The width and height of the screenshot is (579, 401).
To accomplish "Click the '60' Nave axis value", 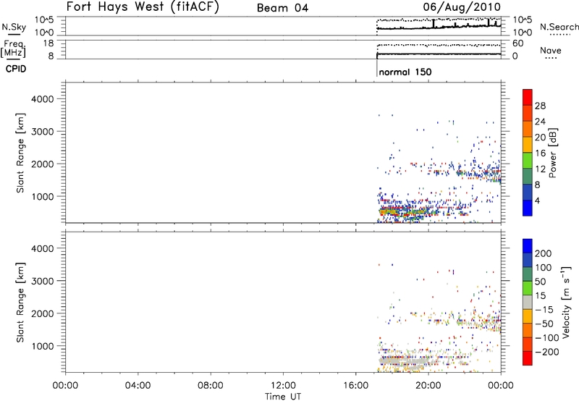I will click(517, 43).
